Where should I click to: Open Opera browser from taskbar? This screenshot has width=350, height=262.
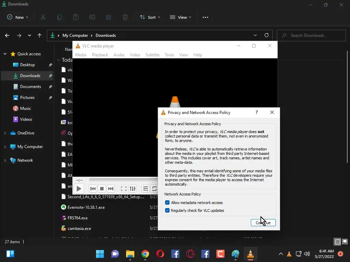coord(160,254)
